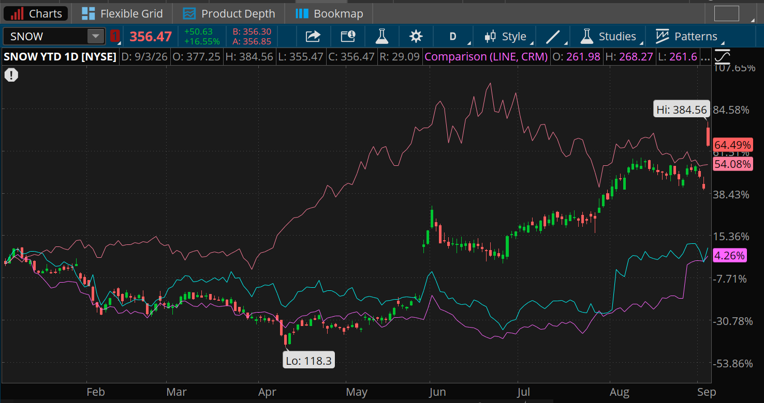This screenshot has width=764, height=403.
Task: Click the 84.58% label on price axis
Action: (x=731, y=110)
